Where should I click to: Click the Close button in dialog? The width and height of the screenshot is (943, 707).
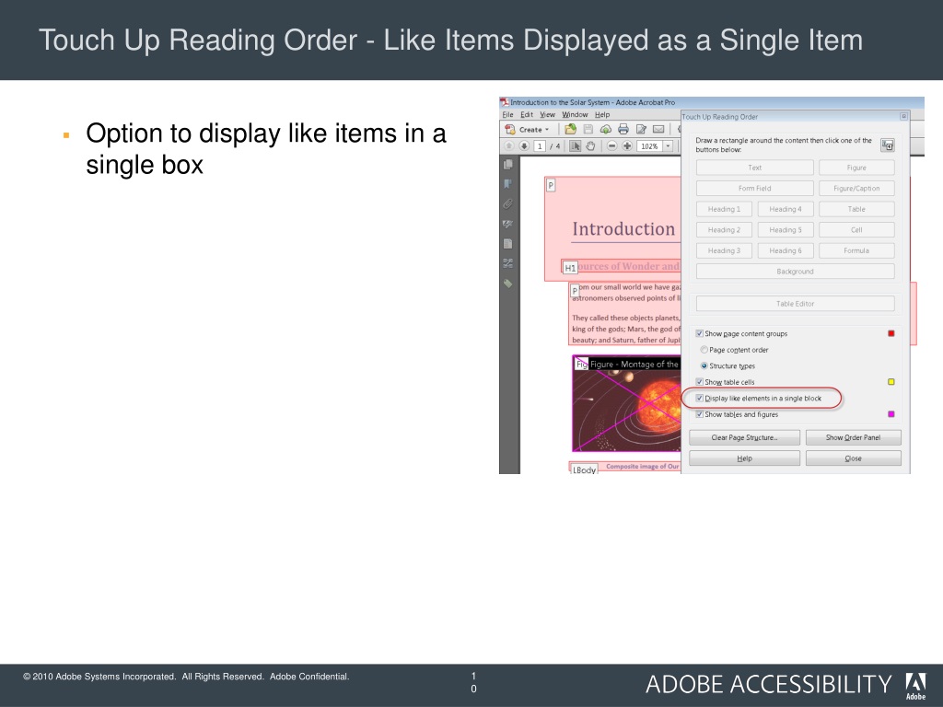854,458
